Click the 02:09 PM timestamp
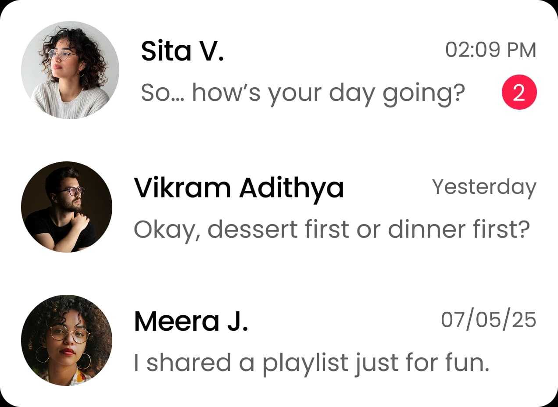Screen dimensions: 558x407 [x=490, y=50]
